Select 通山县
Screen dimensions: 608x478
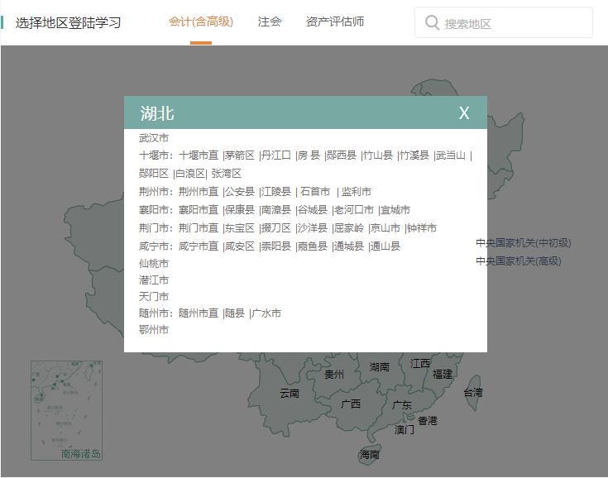385,246
